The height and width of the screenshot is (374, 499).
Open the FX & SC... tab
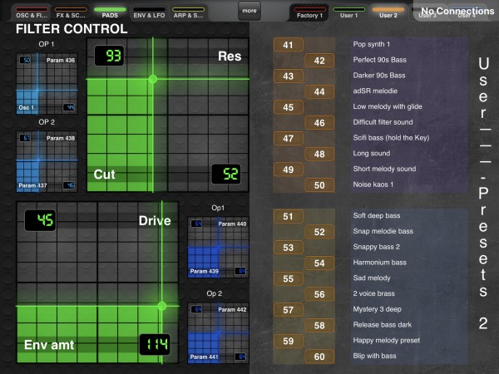coord(71,12)
